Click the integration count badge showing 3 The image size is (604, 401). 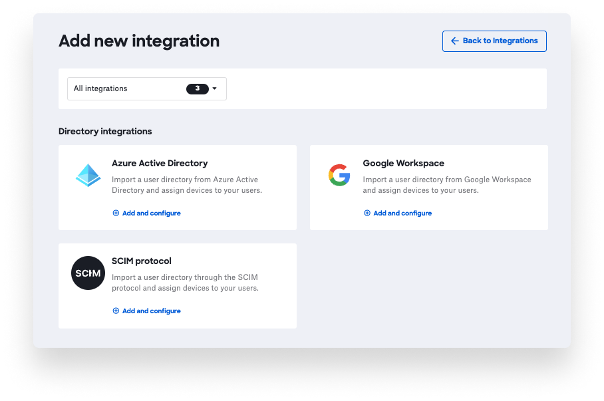pyautogui.click(x=198, y=88)
